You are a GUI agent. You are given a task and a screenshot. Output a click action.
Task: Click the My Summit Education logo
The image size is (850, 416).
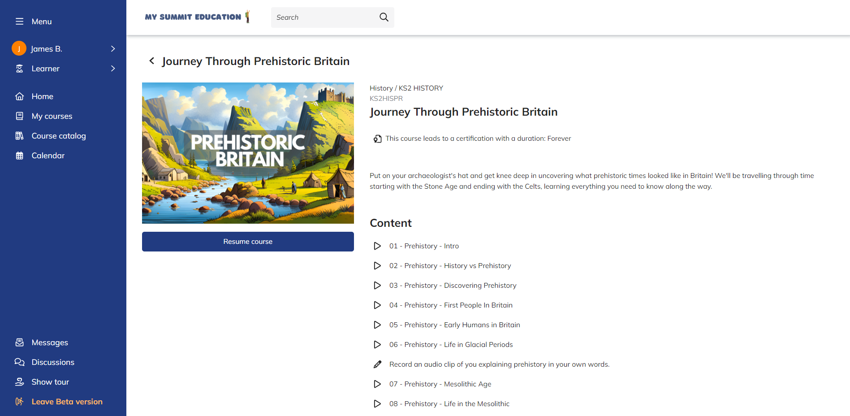coord(198,17)
